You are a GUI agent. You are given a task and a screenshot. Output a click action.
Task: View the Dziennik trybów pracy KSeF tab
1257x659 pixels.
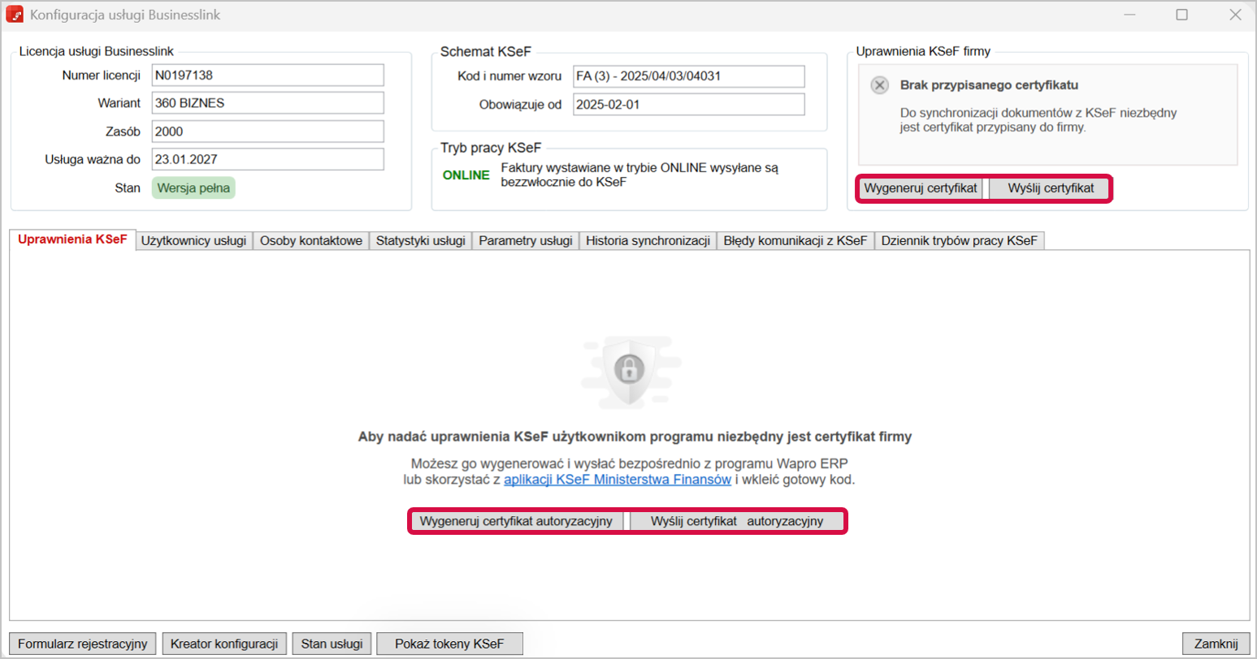(x=960, y=240)
